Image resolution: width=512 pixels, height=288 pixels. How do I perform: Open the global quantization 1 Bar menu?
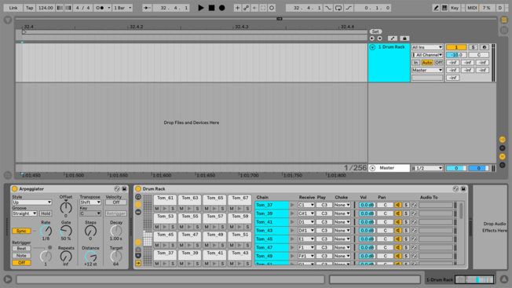tap(123, 8)
